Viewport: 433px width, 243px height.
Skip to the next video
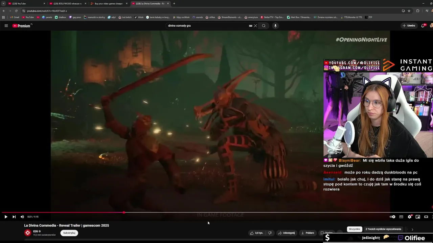pos(14,217)
